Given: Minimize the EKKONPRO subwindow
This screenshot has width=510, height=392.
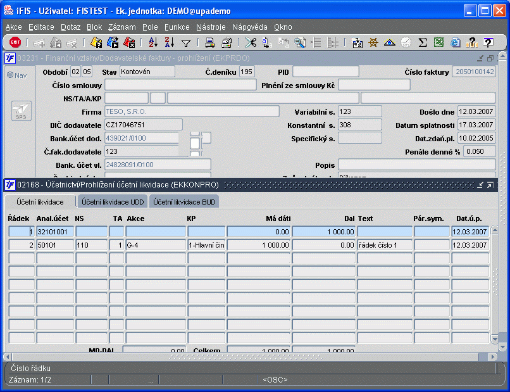Looking at the screenshot, I should [480, 185].
